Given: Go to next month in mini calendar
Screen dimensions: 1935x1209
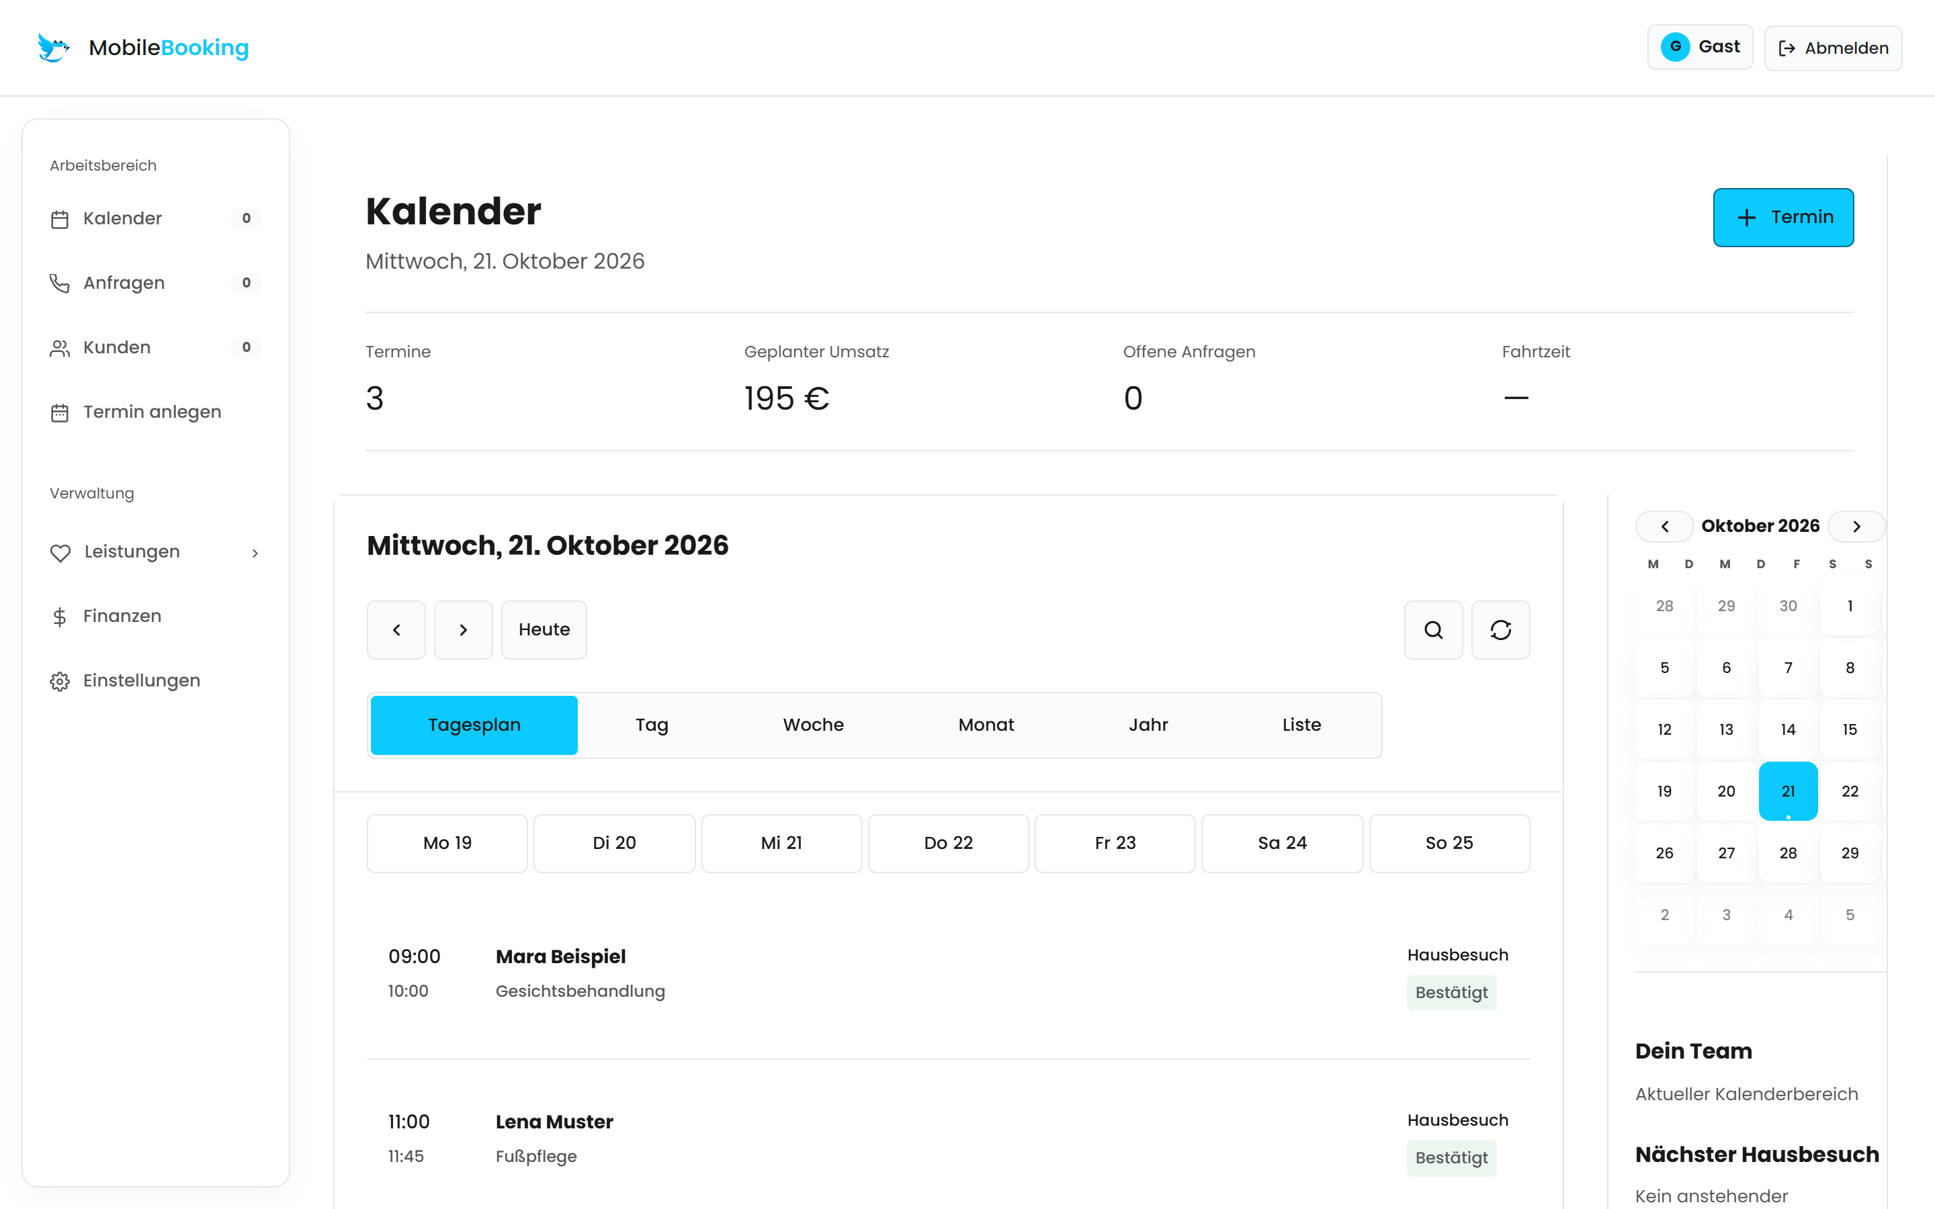Looking at the screenshot, I should 1856,527.
